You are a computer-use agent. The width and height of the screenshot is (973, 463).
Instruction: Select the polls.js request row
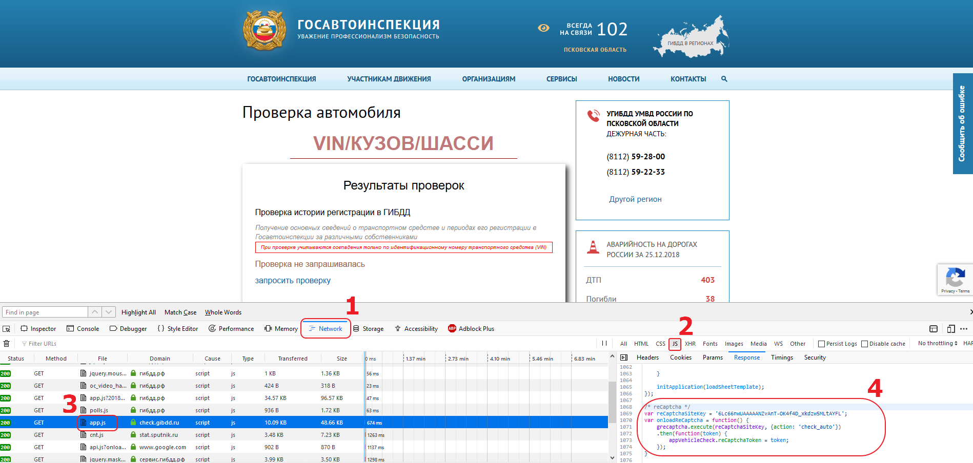(x=304, y=410)
